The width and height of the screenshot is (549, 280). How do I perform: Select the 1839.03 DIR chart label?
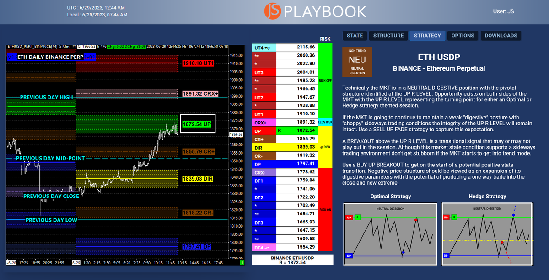[x=197, y=179]
